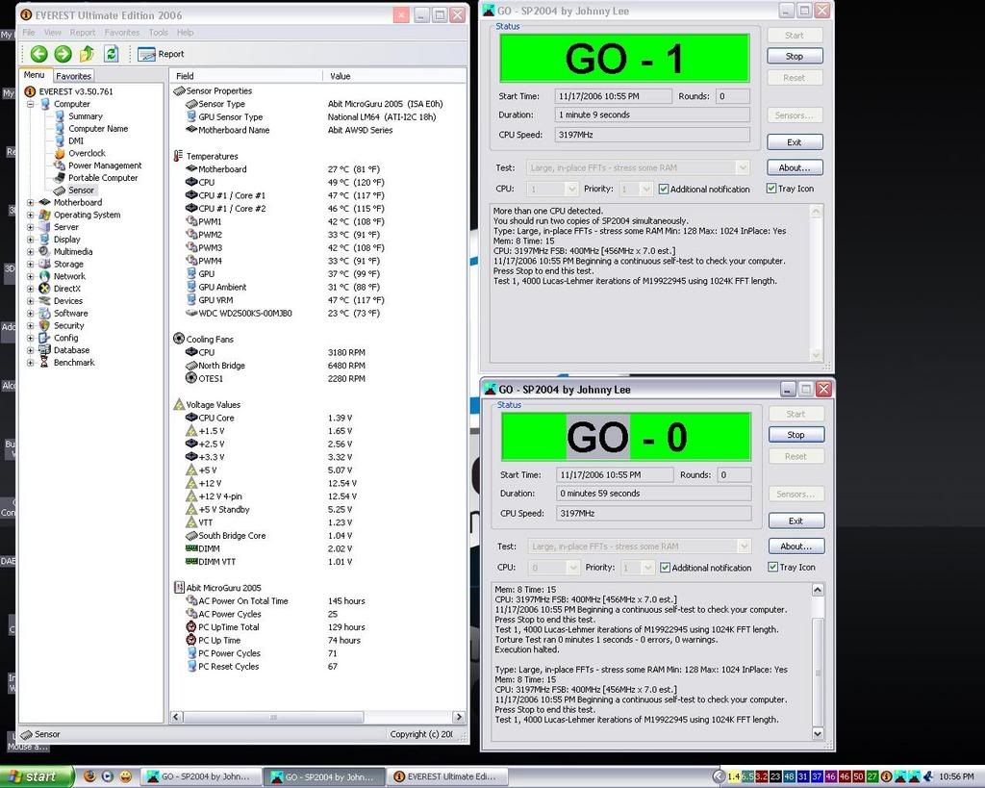This screenshot has width=985, height=788.
Task: Switch to the Favorites tab in EVEREST
Action: (x=73, y=76)
